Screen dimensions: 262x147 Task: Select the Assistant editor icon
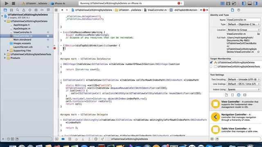pos(228,3)
